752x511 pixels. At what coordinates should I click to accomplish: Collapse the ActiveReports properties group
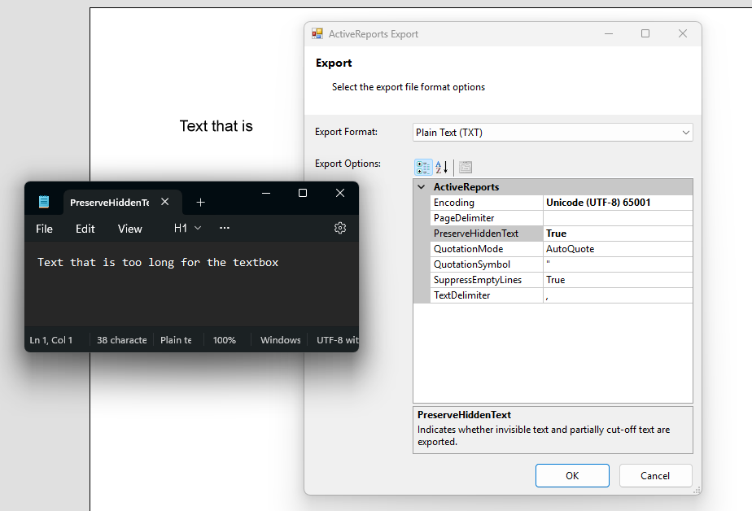[x=422, y=186]
